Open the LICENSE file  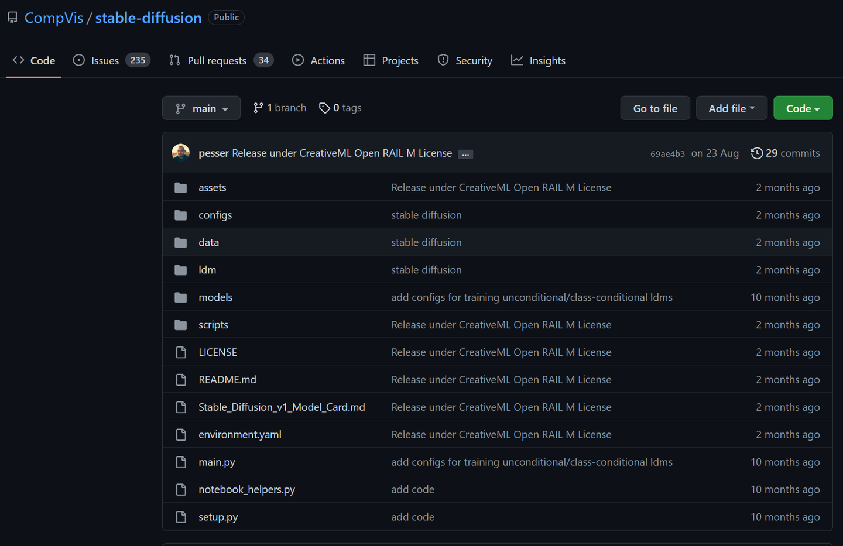(218, 352)
